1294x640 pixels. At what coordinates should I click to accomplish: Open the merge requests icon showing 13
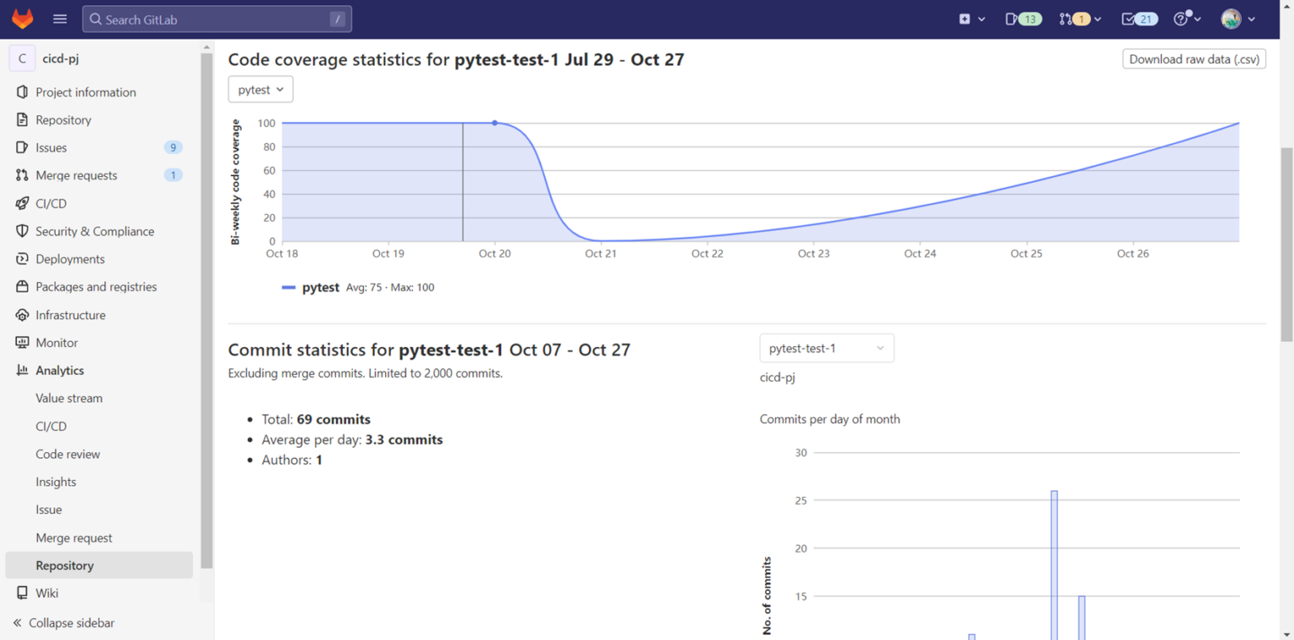tap(1022, 18)
